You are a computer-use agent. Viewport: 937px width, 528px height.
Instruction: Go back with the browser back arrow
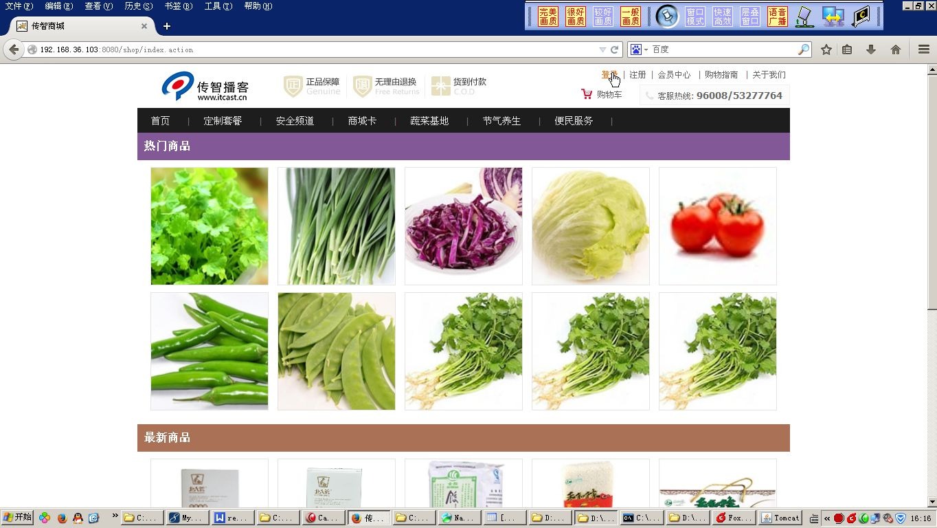[14, 49]
